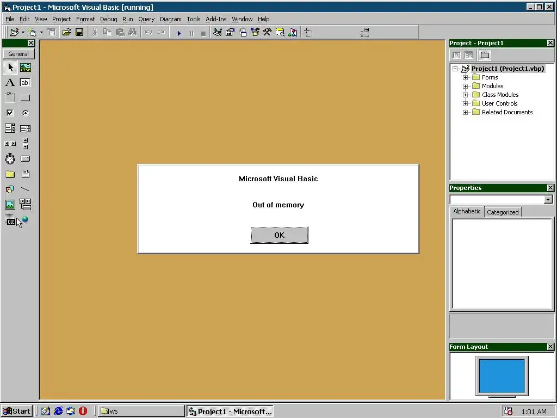Click the Toolbox hammer-and-wrench toolbar icon

tap(268, 32)
